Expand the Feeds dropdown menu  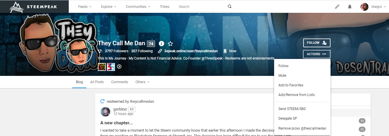[x=85, y=6]
